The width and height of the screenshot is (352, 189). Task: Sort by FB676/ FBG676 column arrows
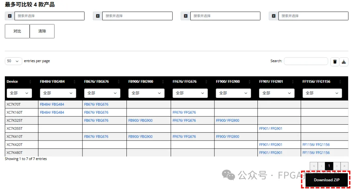tap(119, 82)
